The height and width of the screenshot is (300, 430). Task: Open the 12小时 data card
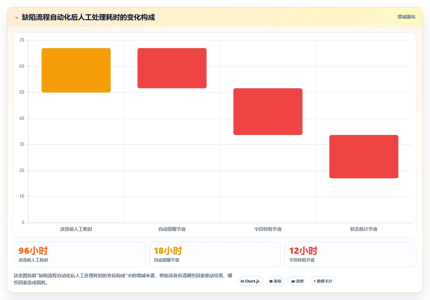350,254
